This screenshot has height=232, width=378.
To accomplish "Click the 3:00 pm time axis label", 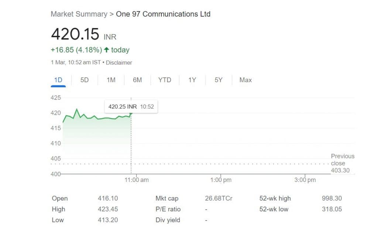I will [x=305, y=180].
